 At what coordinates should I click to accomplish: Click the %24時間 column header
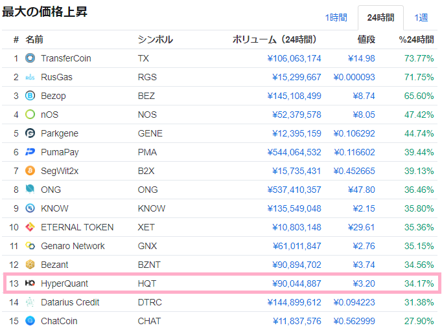pos(416,39)
